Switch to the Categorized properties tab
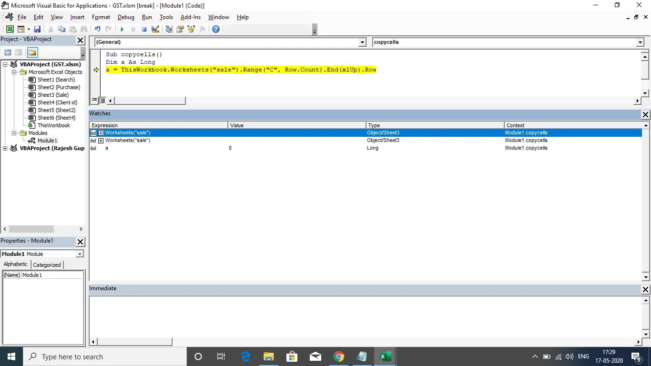The image size is (651, 366). pos(47,265)
